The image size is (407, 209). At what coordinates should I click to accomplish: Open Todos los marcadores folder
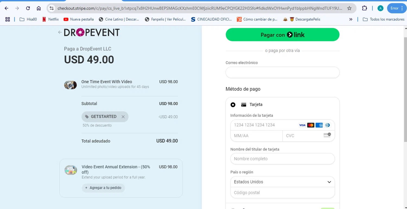(384, 19)
